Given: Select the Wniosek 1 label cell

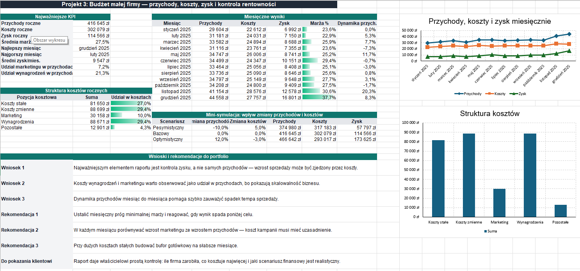Looking at the screenshot, I should tap(36, 168).
